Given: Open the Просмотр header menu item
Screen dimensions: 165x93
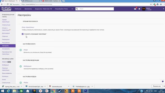Looking at the screenshot, I should (28, 9).
